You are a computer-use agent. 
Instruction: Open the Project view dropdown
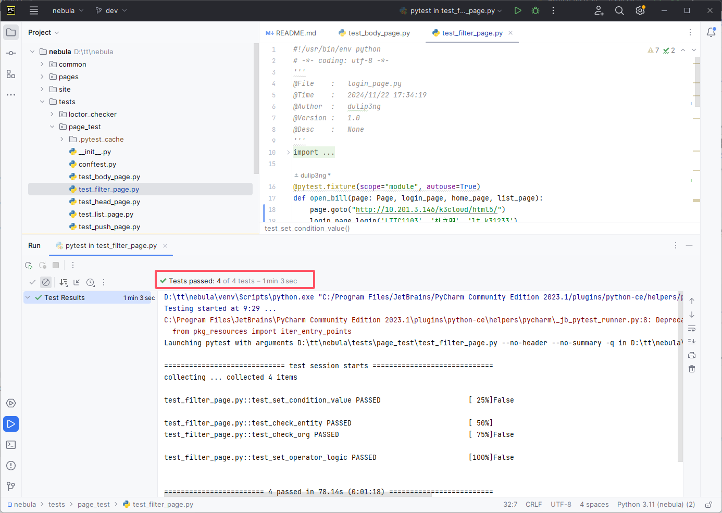44,32
